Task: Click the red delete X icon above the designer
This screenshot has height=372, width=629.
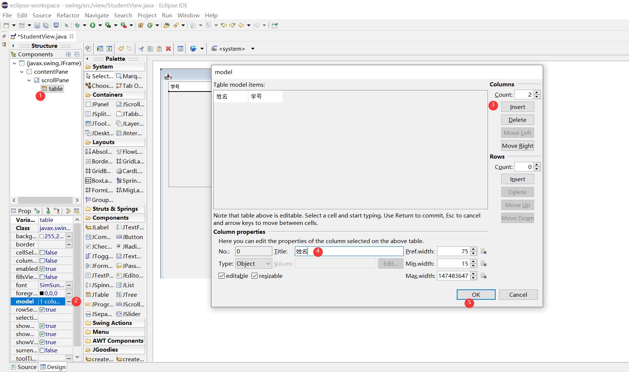Action: click(x=169, y=49)
